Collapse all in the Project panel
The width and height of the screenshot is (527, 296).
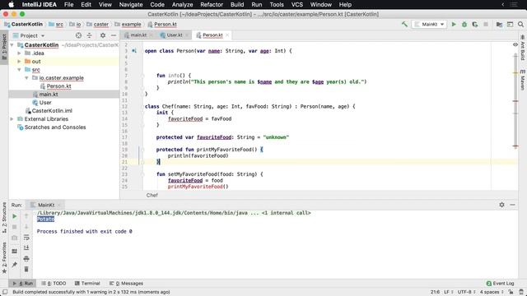90,35
